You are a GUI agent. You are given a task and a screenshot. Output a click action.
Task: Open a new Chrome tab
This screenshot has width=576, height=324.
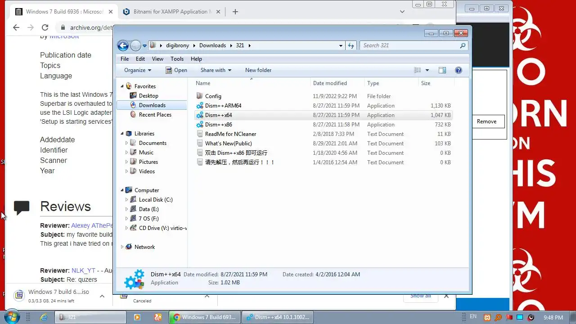(x=235, y=12)
